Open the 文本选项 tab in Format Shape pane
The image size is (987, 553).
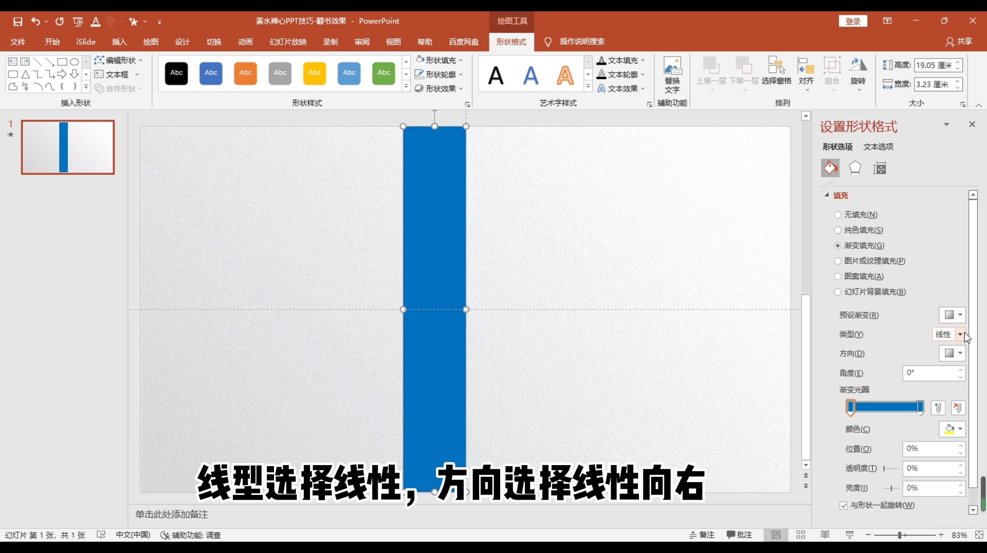[x=879, y=146]
